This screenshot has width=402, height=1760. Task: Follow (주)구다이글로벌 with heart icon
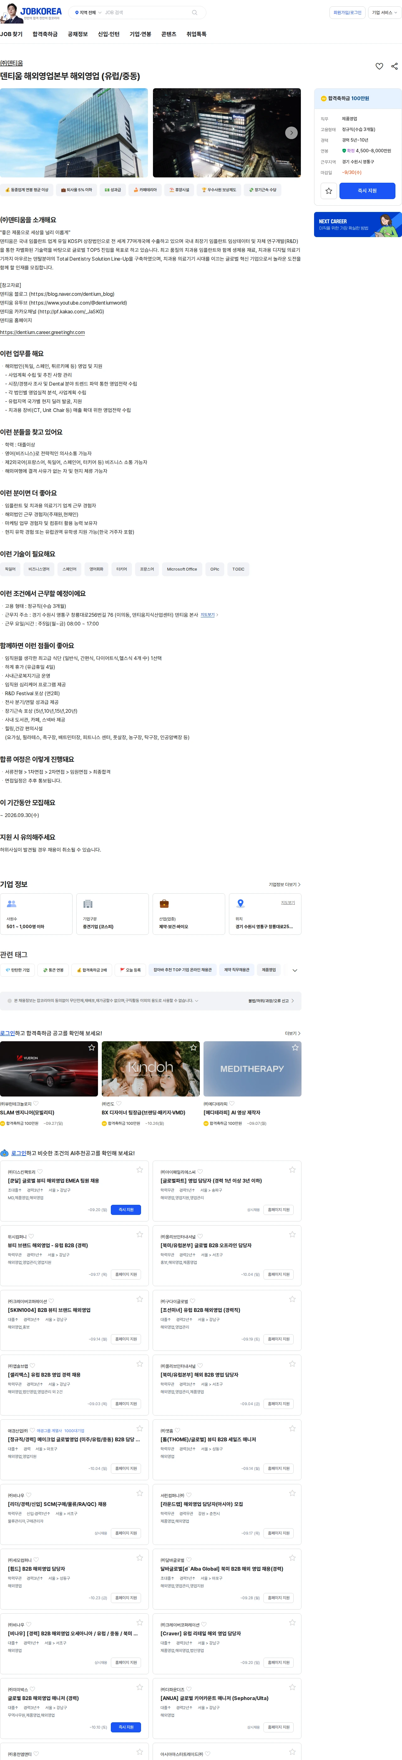(192, 1301)
